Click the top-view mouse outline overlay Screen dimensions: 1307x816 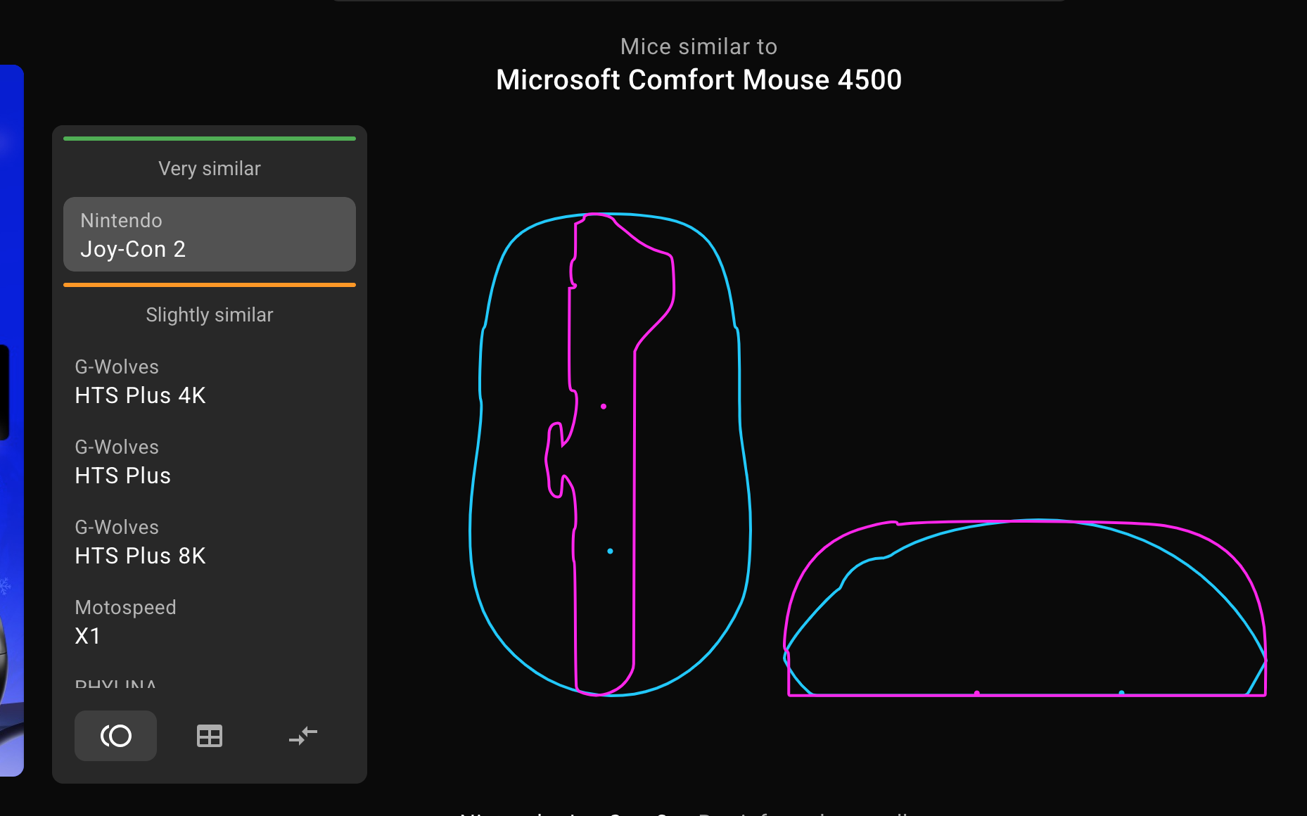(x=610, y=454)
